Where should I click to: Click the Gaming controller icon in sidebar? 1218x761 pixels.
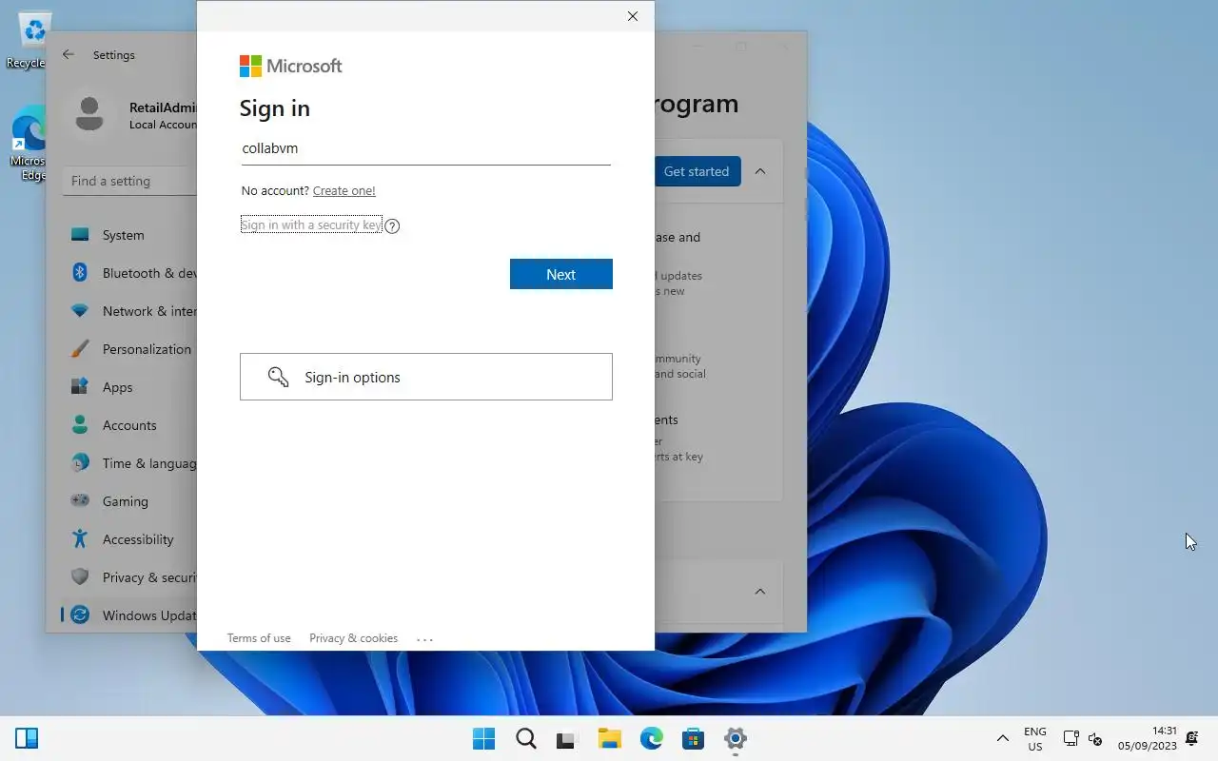pyautogui.click(x=80, y=501)
